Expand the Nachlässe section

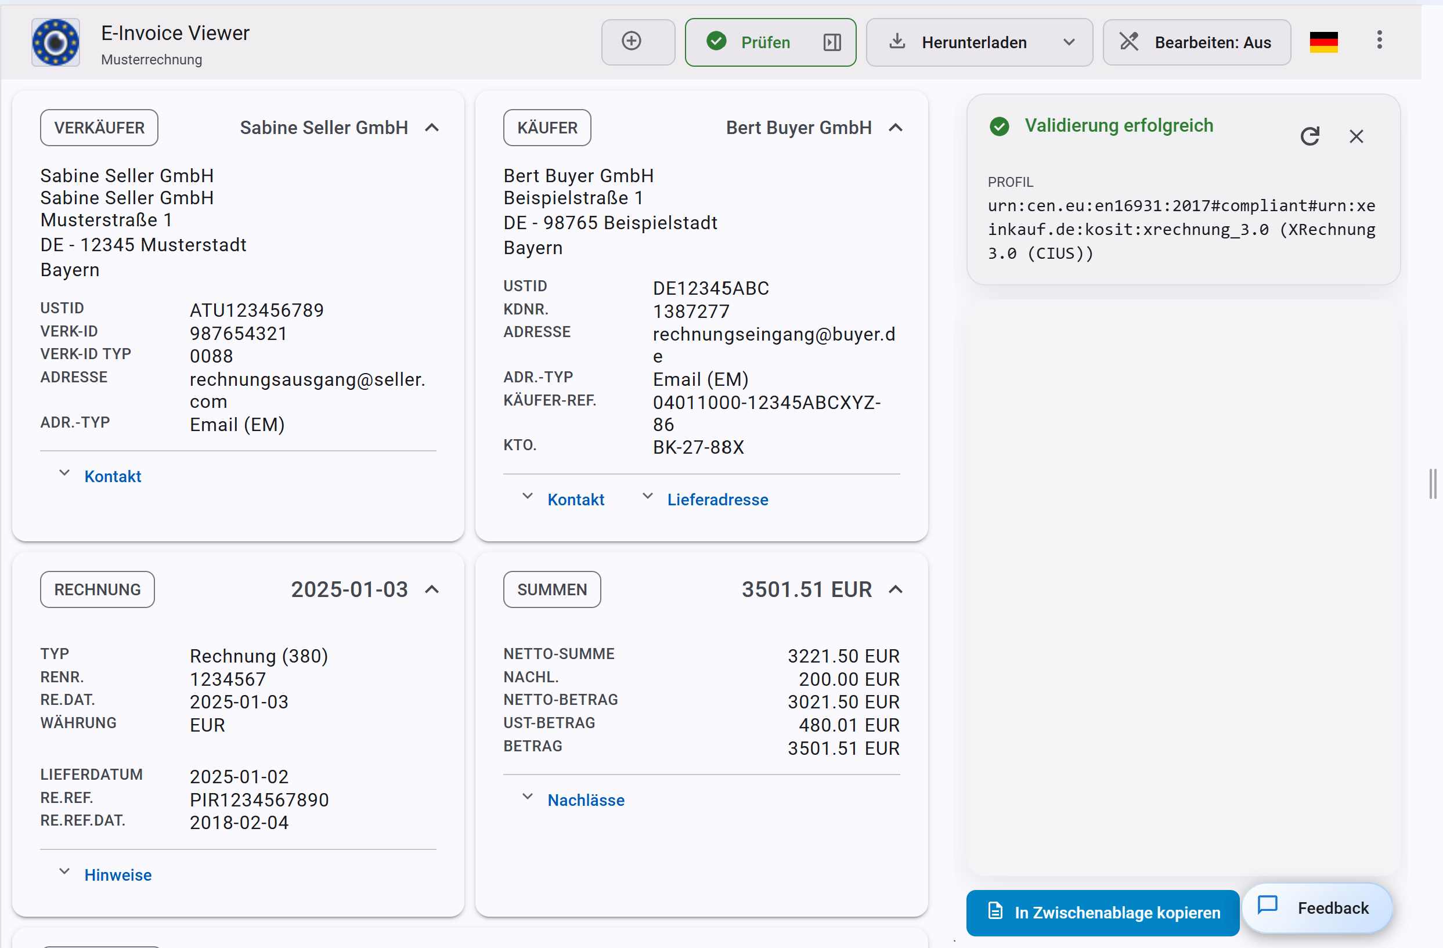pyautogui.click(x=573, y=800)
